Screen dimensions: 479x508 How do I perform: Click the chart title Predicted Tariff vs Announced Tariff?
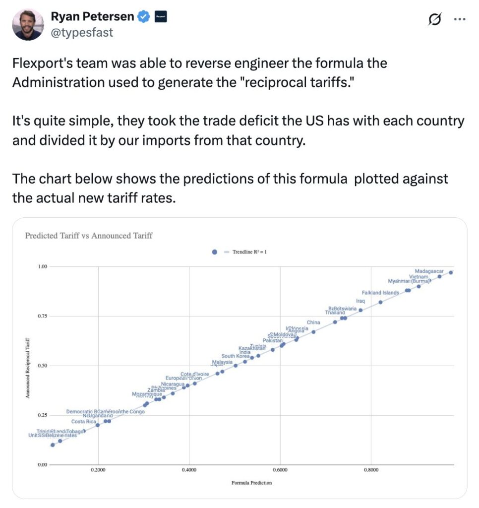click(x=89, y=236)
